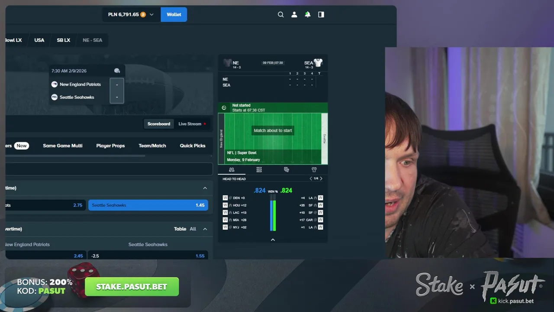
Task: Go to next head to head page
Action: [x=321, y=179]
